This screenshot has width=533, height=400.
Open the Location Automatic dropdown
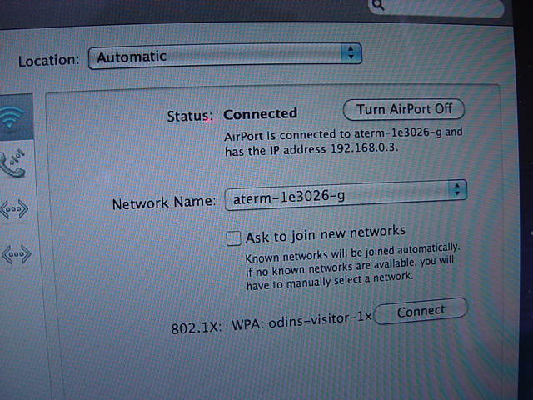click(225, 56)
